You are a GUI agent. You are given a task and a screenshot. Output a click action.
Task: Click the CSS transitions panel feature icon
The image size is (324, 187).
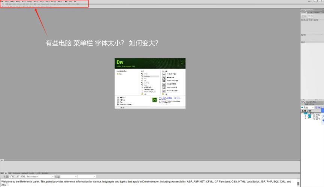pyautogui.click(x=164, y=84)
